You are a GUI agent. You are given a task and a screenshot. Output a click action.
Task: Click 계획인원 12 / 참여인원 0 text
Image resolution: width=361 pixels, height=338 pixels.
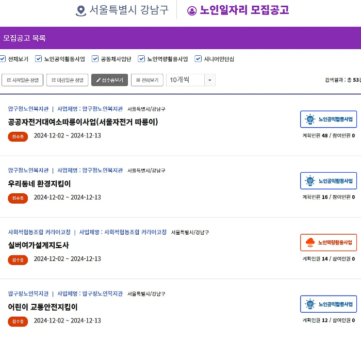(329, 320)
